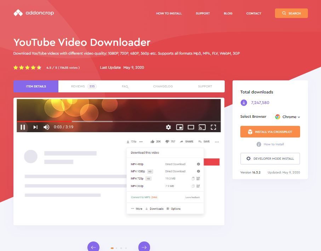This screenshot has height=251, width=321.
Task: Click the video progress bar
Action: click(x=119, y=122)
